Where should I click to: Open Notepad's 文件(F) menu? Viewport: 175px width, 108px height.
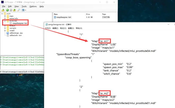48,28
